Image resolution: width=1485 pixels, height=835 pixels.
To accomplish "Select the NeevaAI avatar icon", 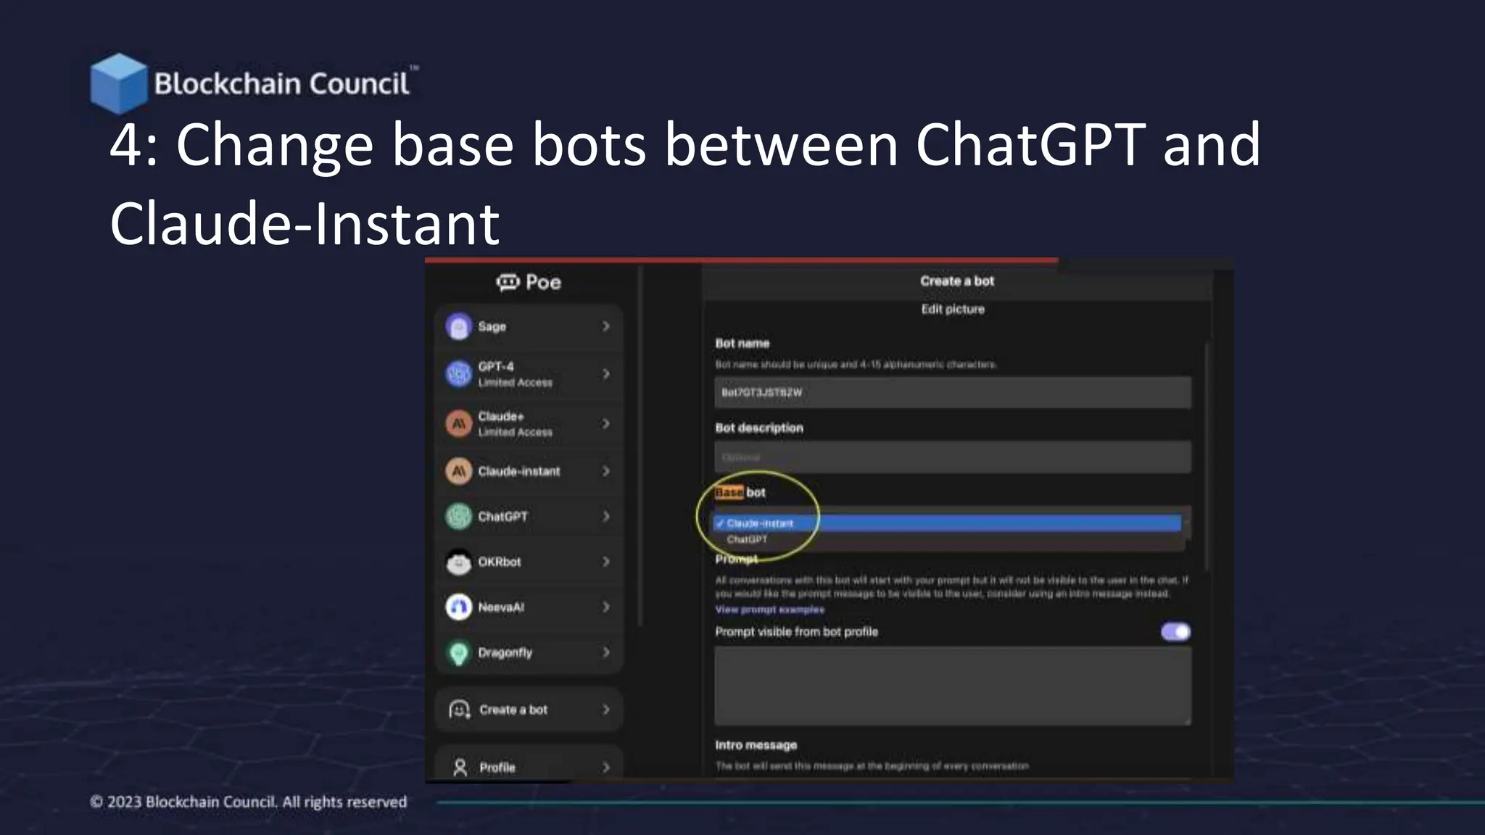I will tap(458, 607).
